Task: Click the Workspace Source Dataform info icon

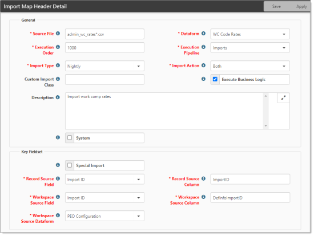Action: coord(58,215)
